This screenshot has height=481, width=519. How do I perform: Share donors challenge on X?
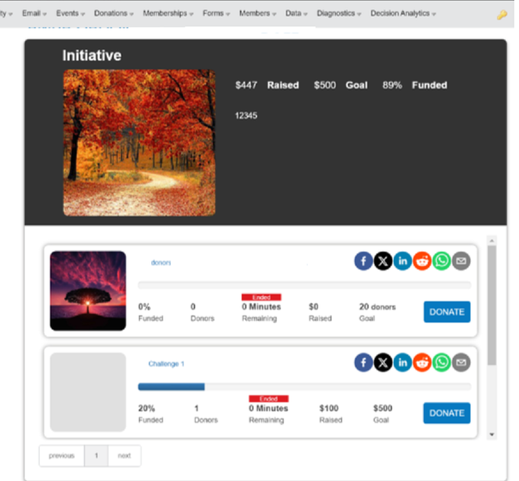(383, 261)
